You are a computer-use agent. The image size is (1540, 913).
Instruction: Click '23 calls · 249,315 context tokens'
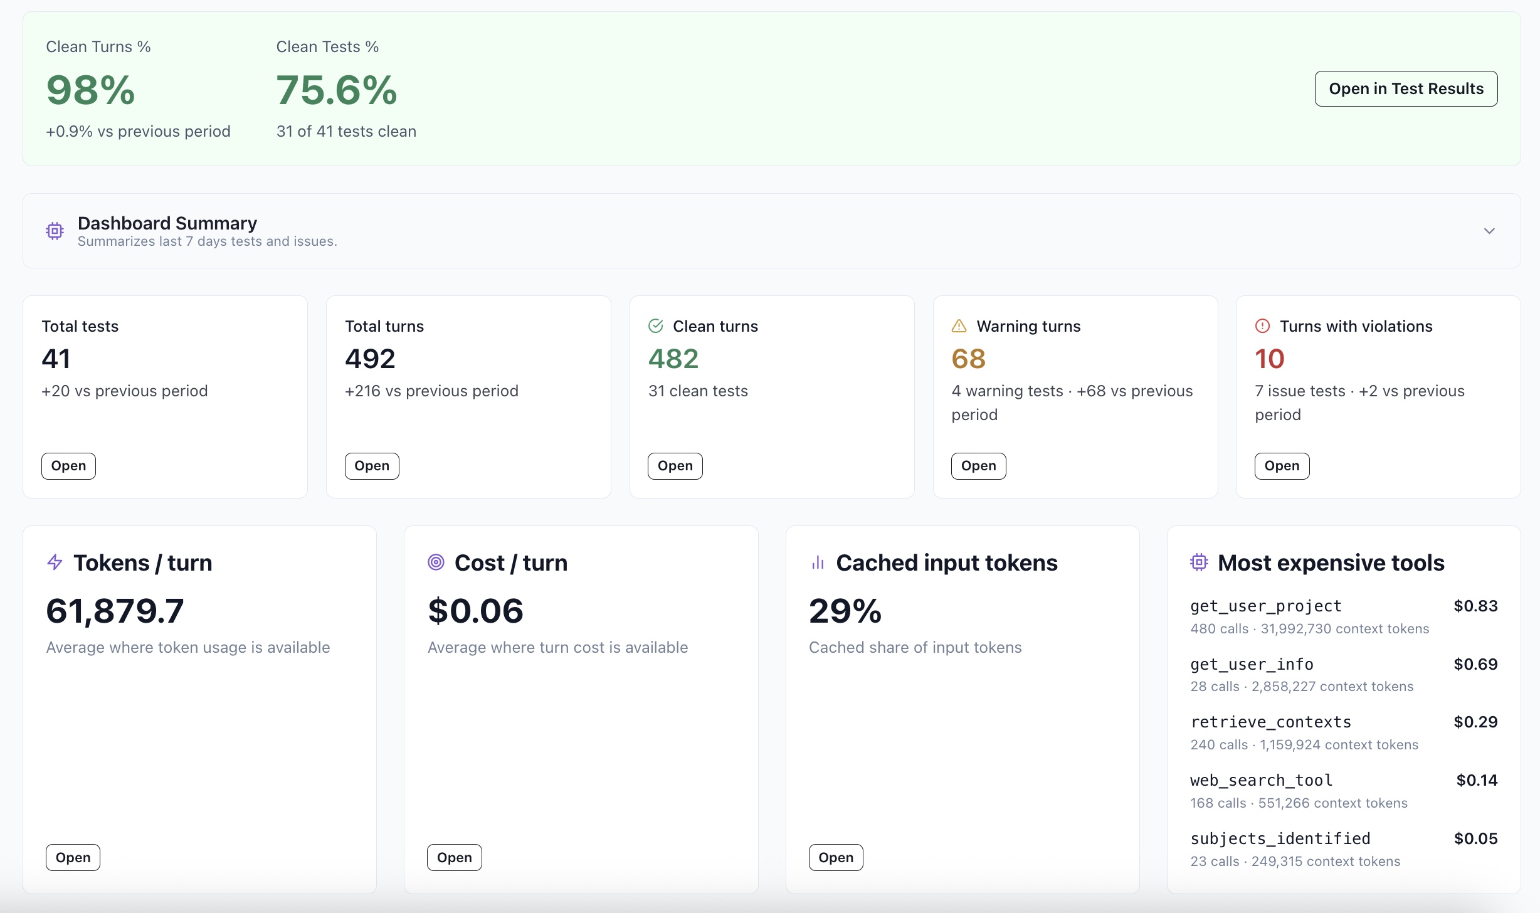click(x=1295, y=862)
